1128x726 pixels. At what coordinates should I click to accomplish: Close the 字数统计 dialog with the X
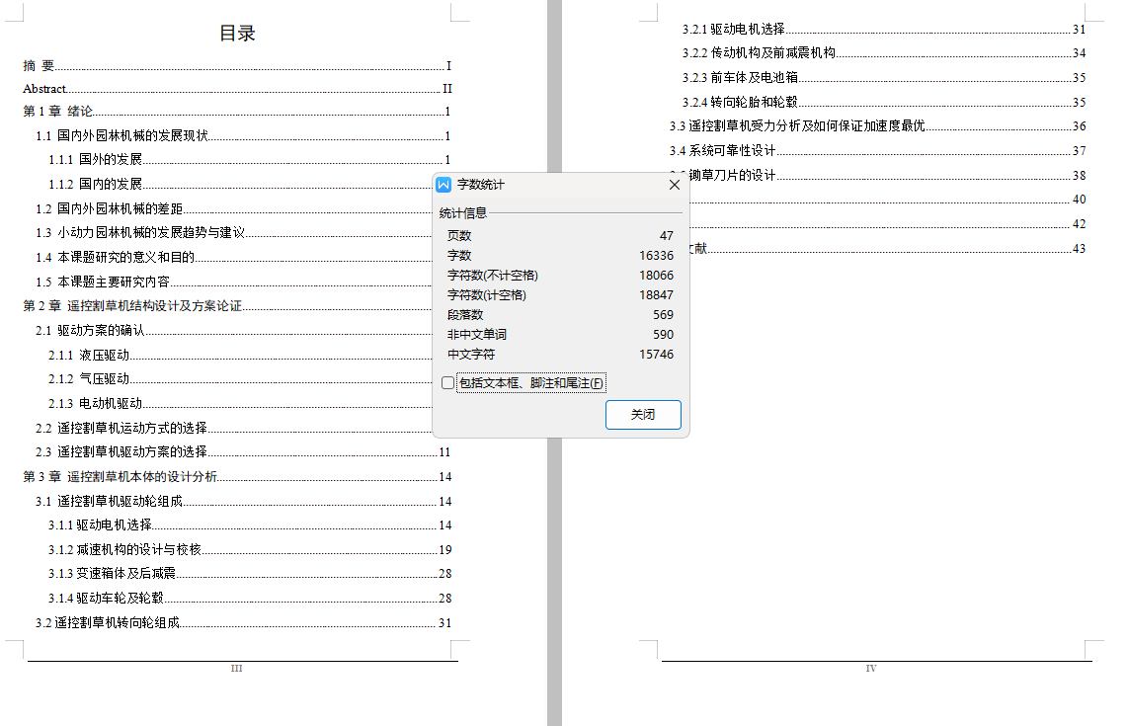(x=675, y=185)
